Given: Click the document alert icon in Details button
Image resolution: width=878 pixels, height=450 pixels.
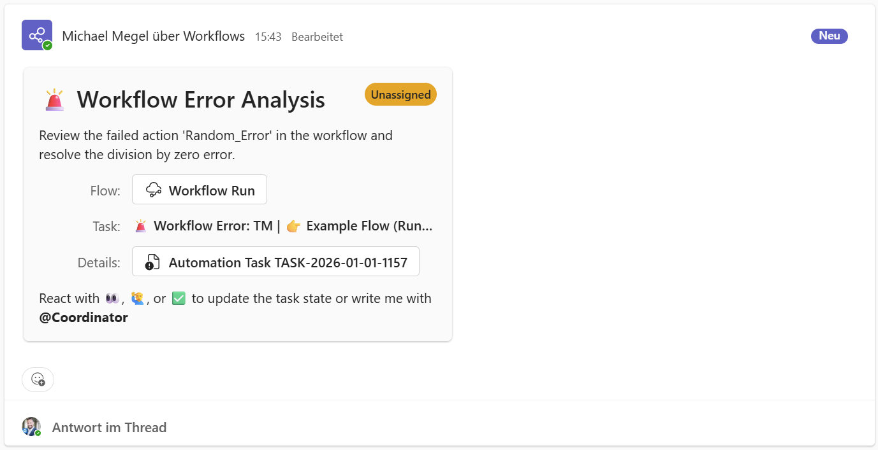Looking at the screenshot, I should (x=152, y=262).
